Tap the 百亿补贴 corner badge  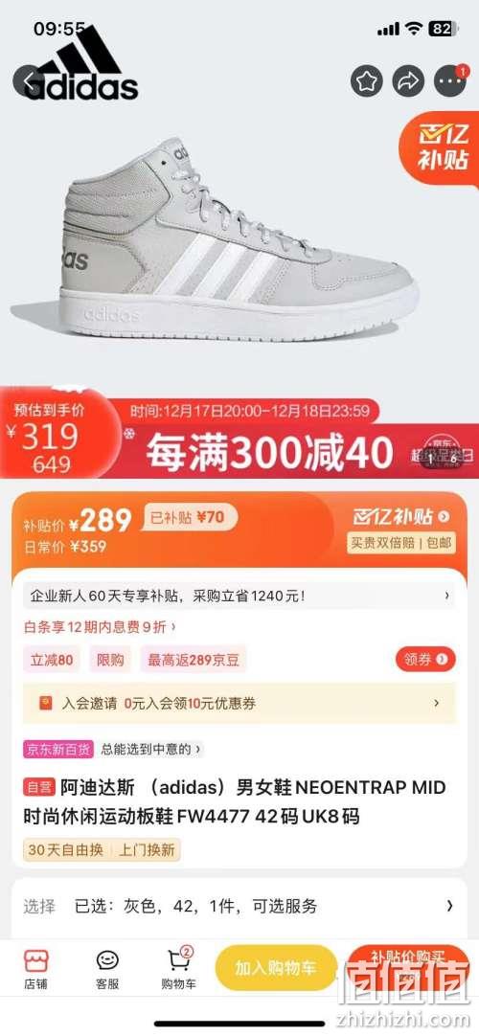443,146
